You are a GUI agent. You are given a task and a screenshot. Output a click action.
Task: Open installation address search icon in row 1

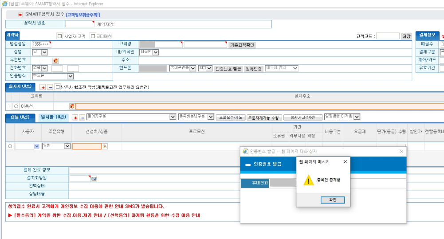(x=72, y=106)
